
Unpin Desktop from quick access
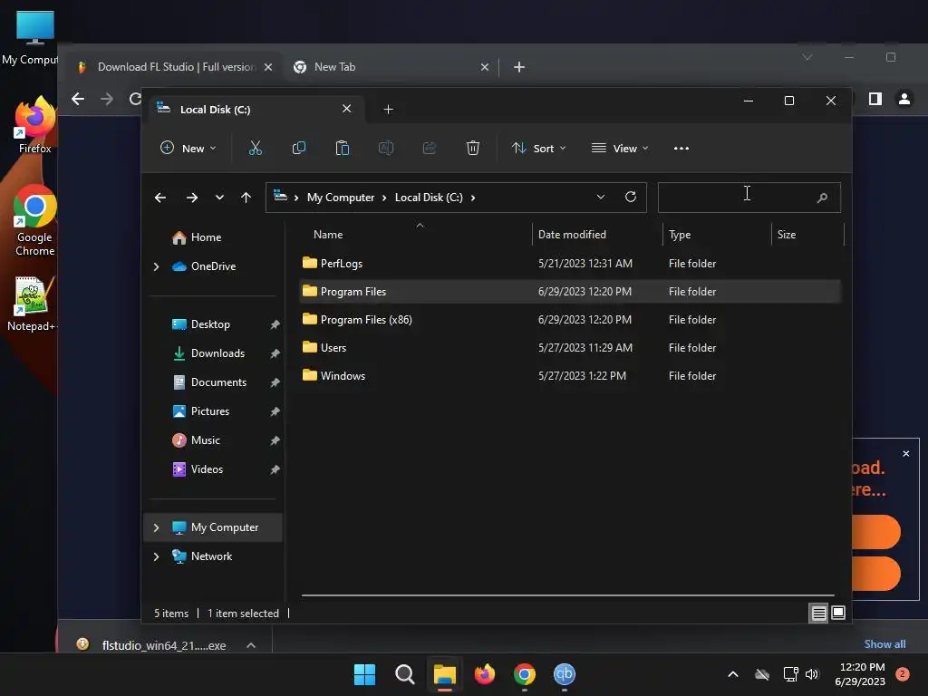pos(275,324)
